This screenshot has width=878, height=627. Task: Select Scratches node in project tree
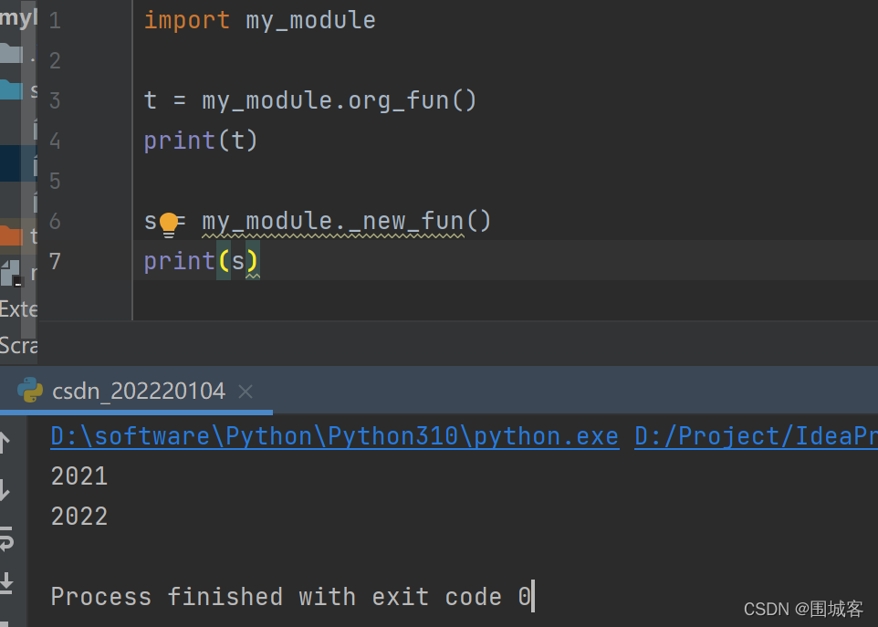(x=18, y=345)
